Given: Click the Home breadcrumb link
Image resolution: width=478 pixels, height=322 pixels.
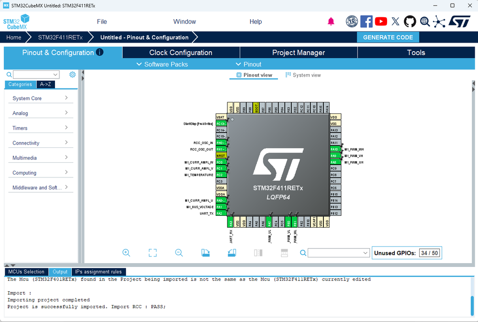Looking at the screenshot, I should pyautogui.click(x=14, y=37).
